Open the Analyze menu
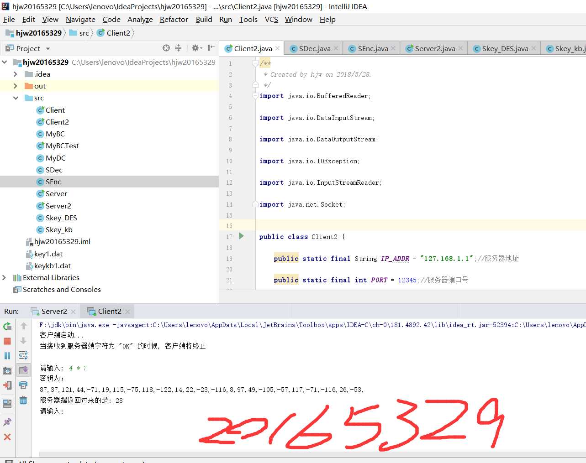586x463 pixels. [140, 19]
